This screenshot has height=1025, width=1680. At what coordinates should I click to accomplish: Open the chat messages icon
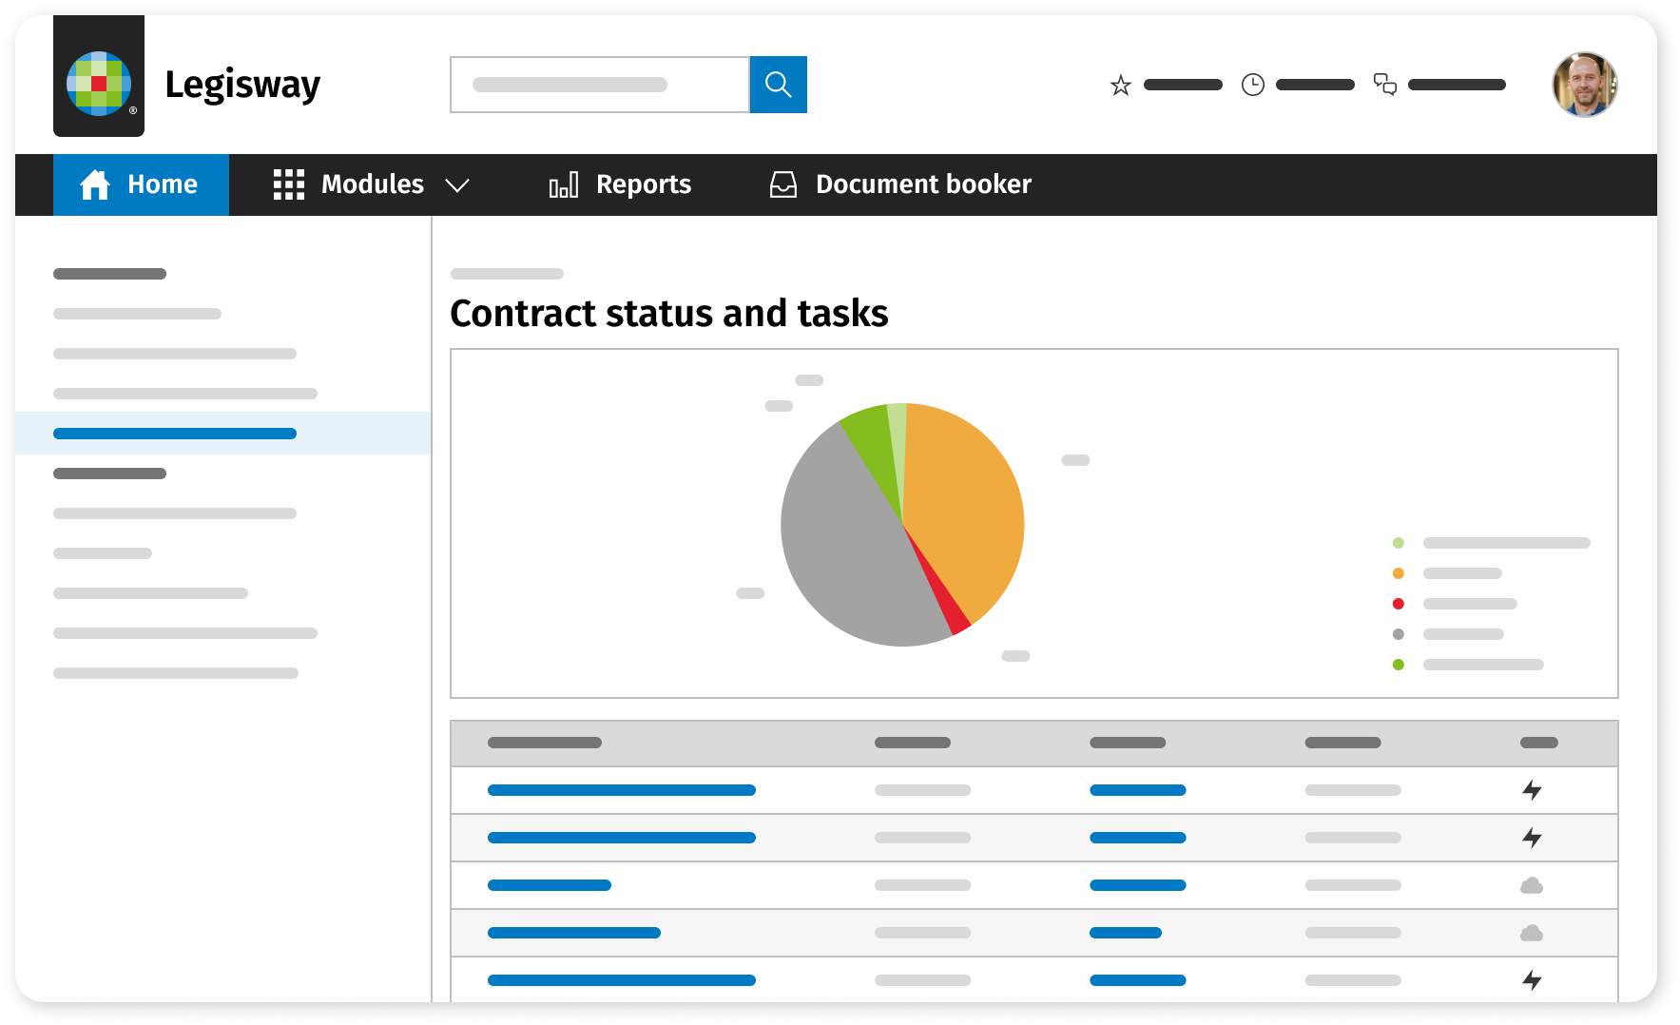(1385, 86)
